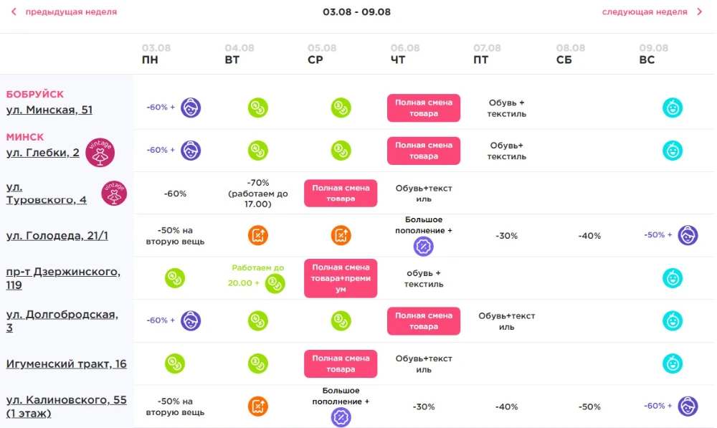This screenshot has height=428, width=717.
Task: Click the Wednesday percent badge for ул. Калиновского
Action: [x=341, y=417]
